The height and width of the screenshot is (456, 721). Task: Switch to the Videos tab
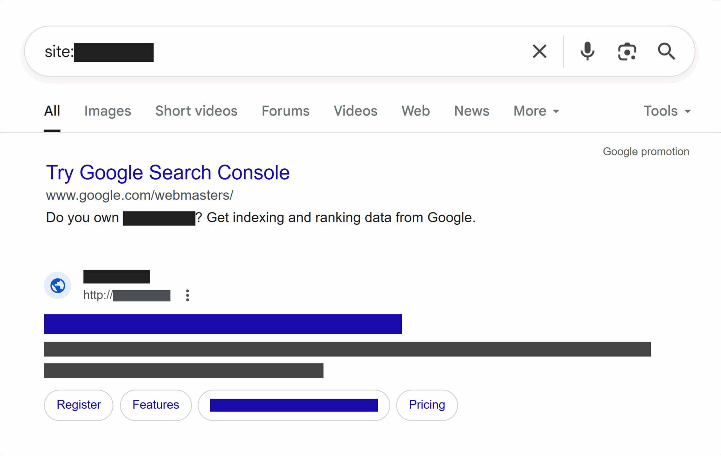(x=356, y=111)
